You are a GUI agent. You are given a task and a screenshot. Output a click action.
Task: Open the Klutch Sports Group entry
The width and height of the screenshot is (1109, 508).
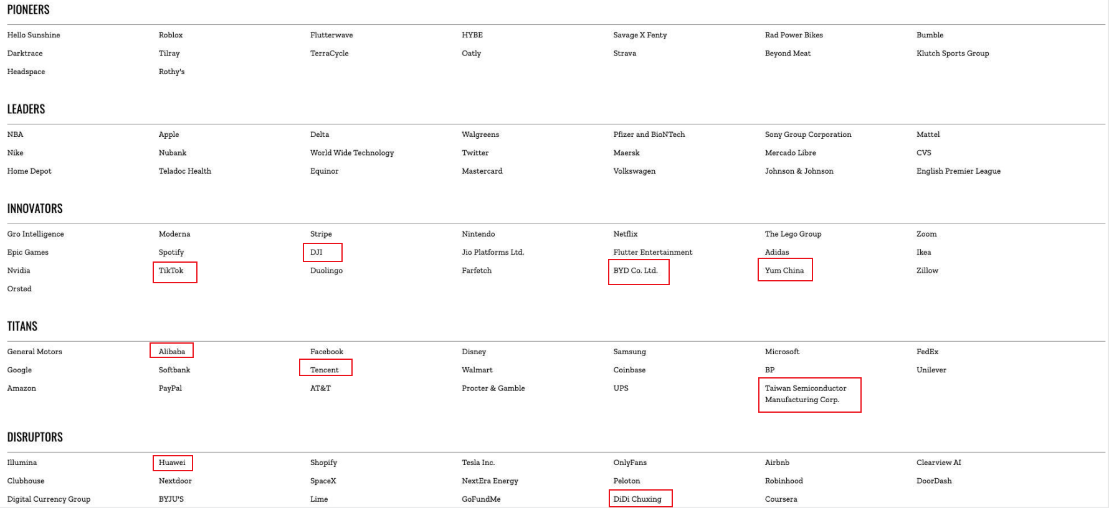953,54
